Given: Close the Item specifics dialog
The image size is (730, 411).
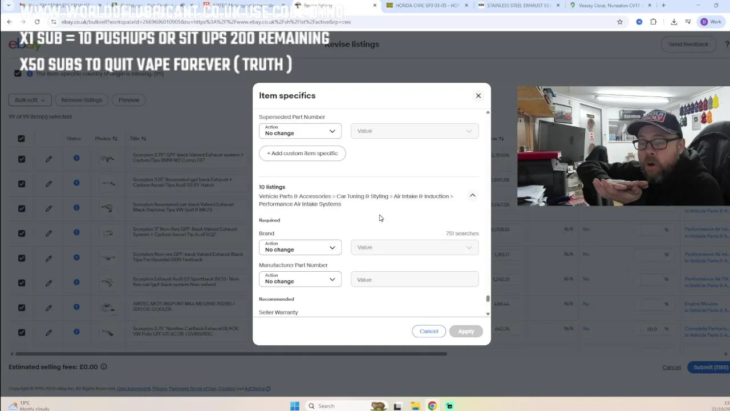Looking at the screenshot, I should pos(478,95).
